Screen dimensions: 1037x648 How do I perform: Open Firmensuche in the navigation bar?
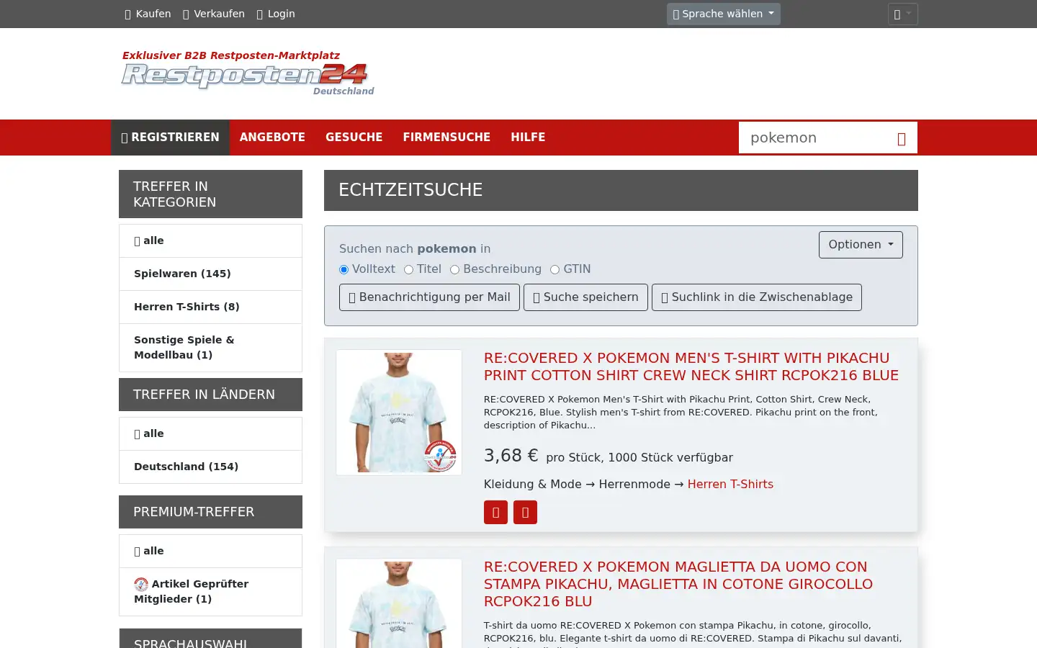(446, 138)
